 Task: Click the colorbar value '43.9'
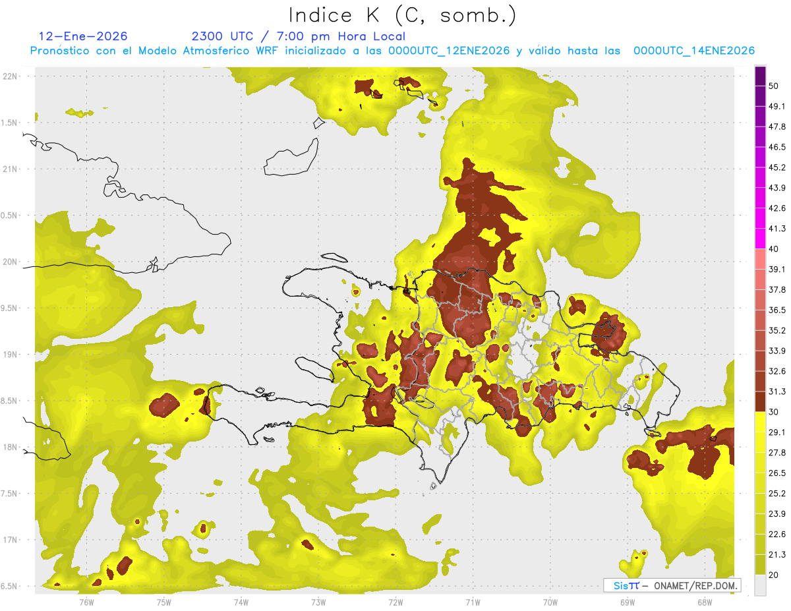777,188
